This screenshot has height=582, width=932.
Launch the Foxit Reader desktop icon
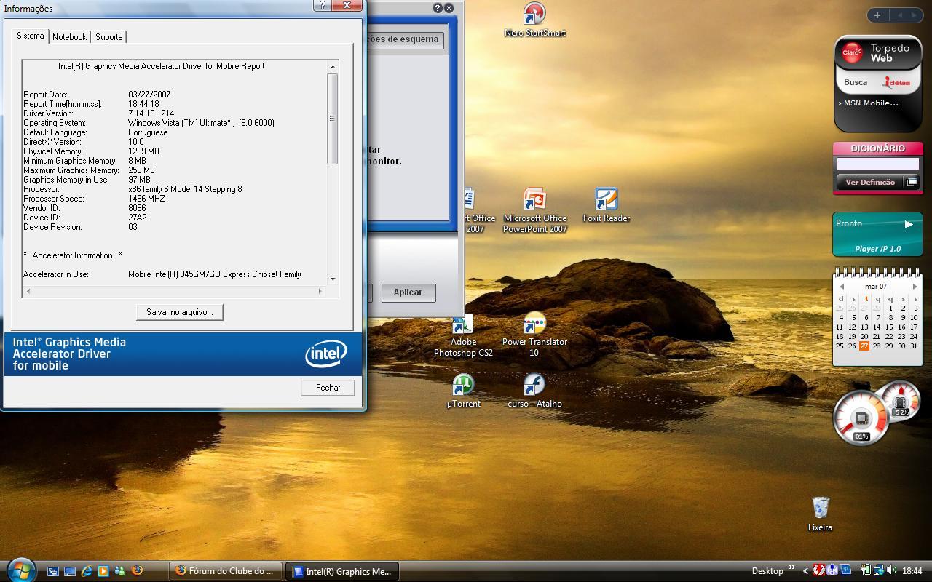[x=606, y=205]
